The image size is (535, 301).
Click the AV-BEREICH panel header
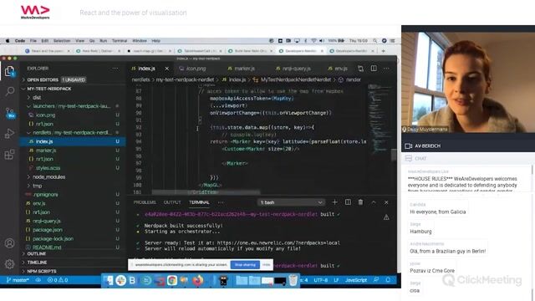(468, 145)
